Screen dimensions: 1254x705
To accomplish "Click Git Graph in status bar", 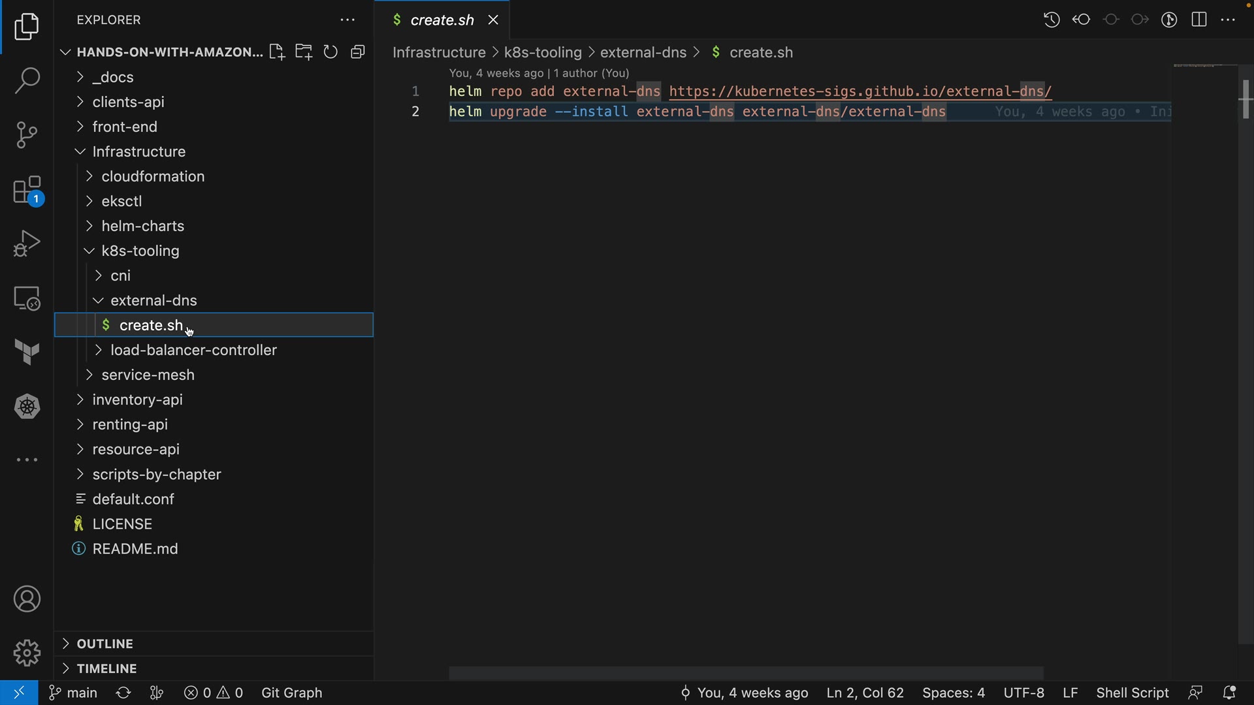I will click(x=292, y=693).
